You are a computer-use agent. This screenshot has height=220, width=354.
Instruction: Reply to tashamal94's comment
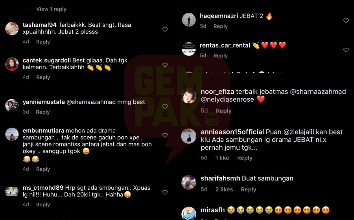pyautogui.click(x=43, y=42)
